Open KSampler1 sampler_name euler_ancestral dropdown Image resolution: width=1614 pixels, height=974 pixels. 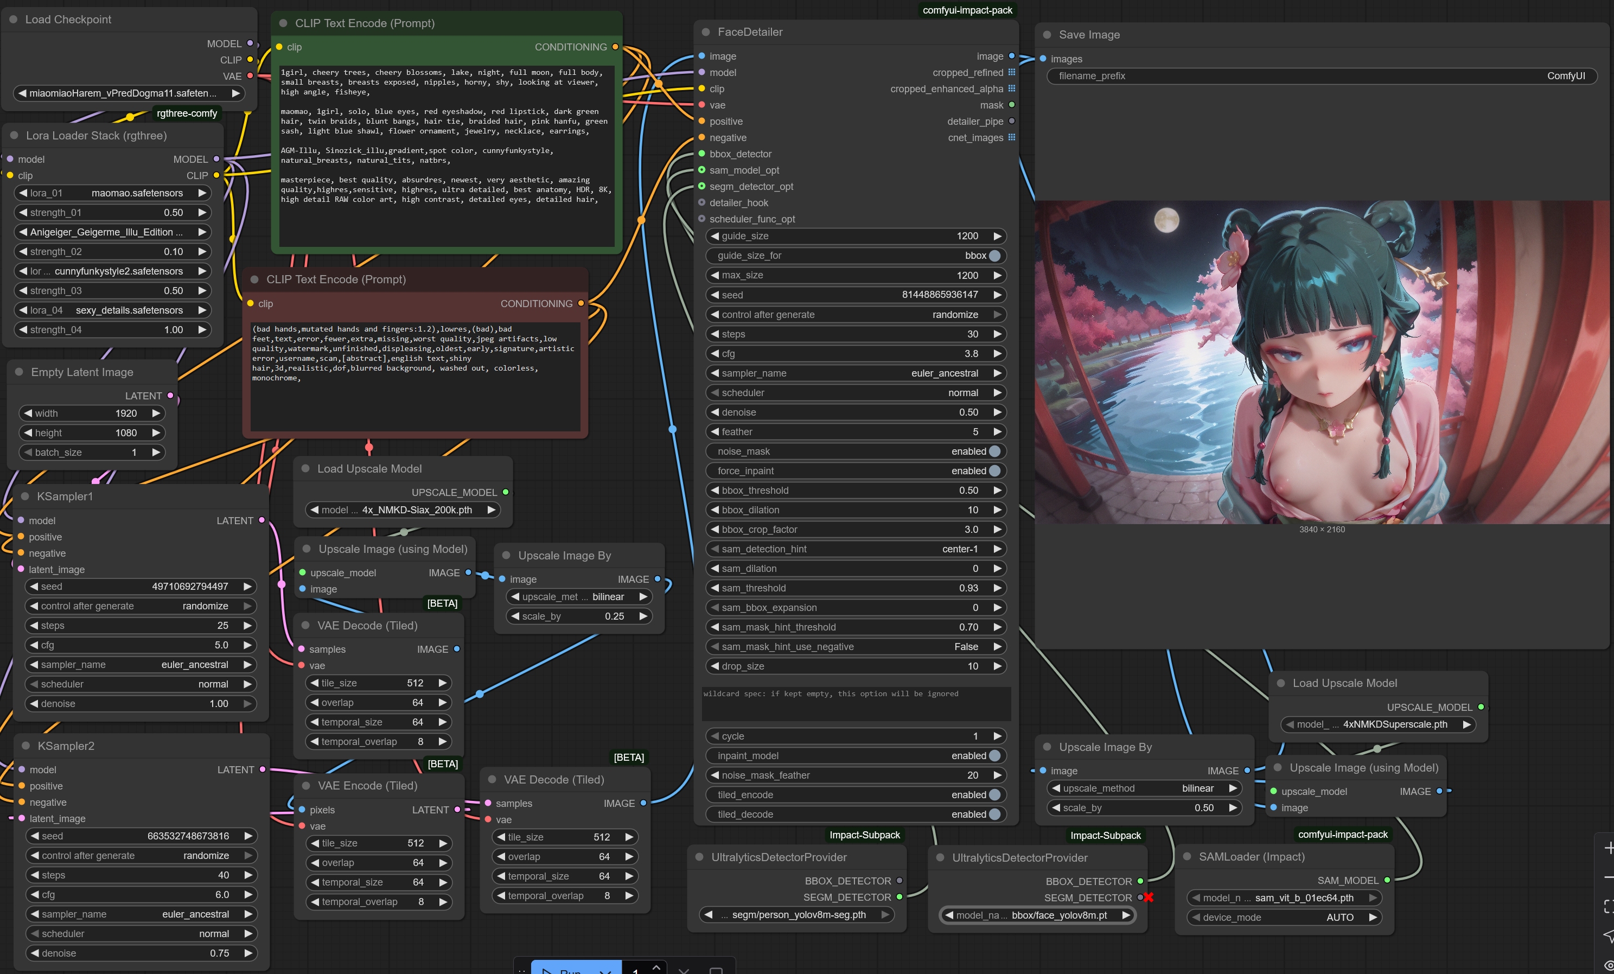coord(140,665)
